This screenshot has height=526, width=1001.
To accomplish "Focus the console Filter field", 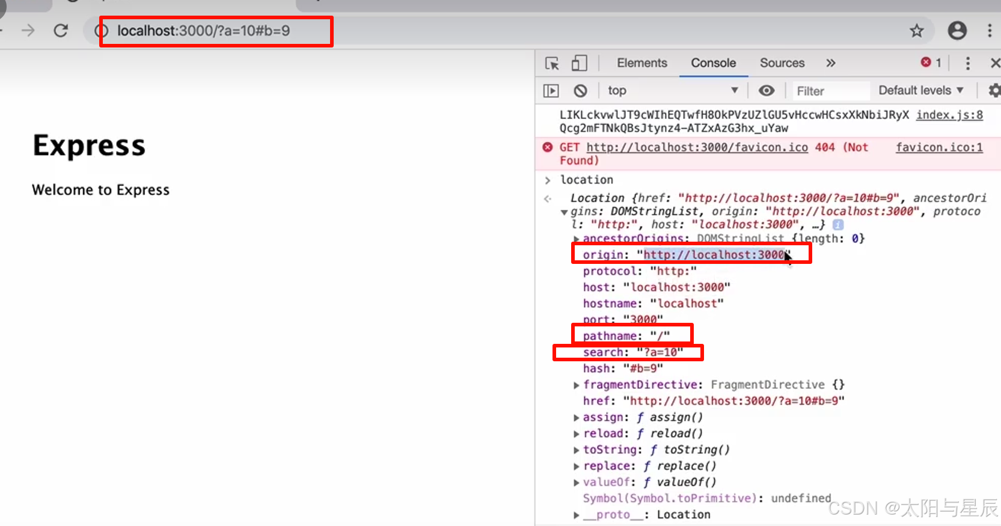I will [x=830, y=91].
